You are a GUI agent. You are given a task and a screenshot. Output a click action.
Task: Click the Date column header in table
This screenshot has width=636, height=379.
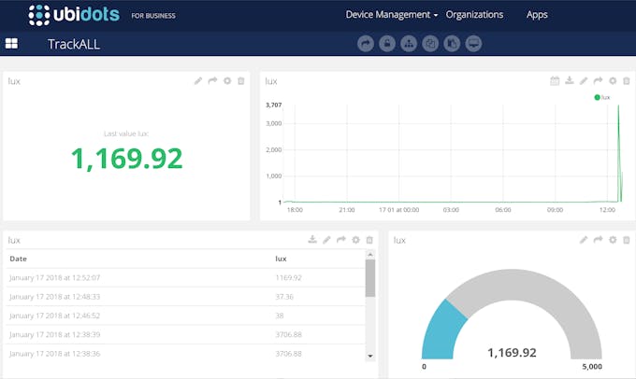(x=18, y=258)
